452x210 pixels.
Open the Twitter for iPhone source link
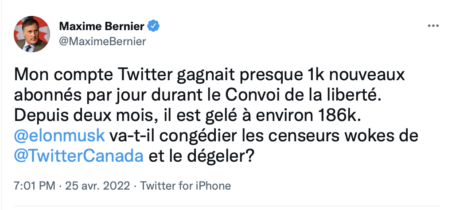(185, 186)
